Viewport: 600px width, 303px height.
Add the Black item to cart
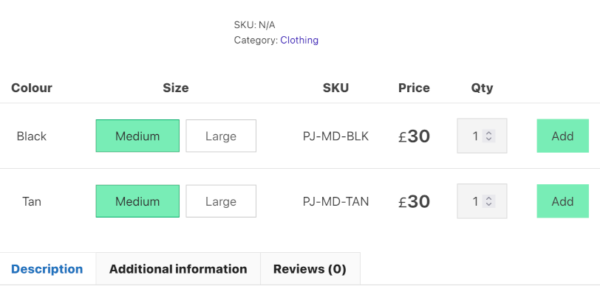click(562, 136)
